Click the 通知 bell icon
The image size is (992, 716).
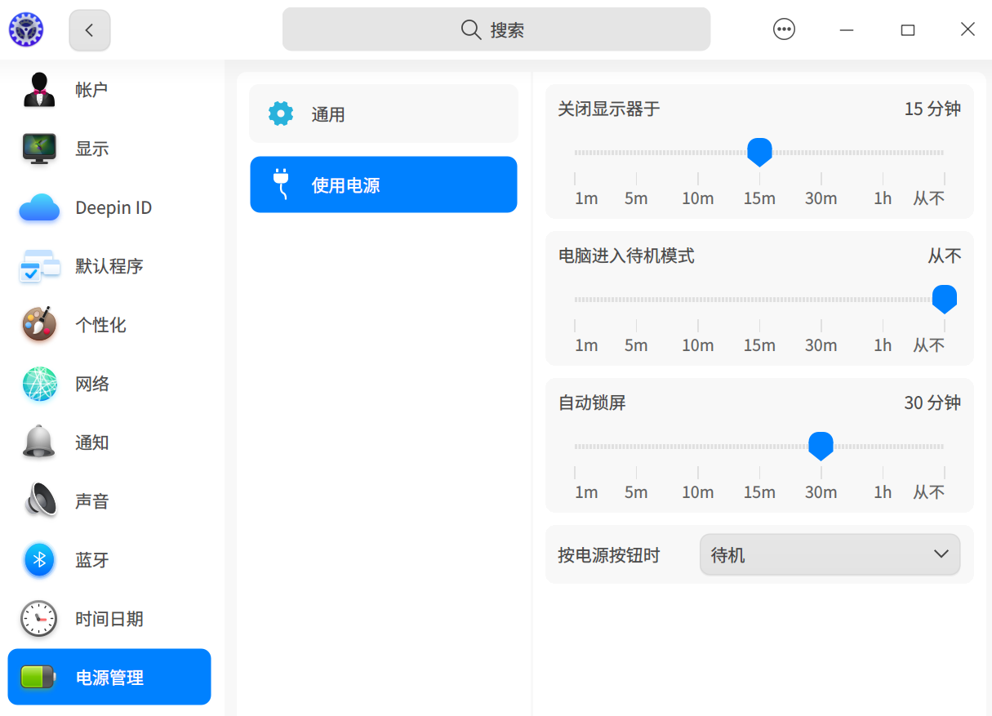[x=39, y=442]
